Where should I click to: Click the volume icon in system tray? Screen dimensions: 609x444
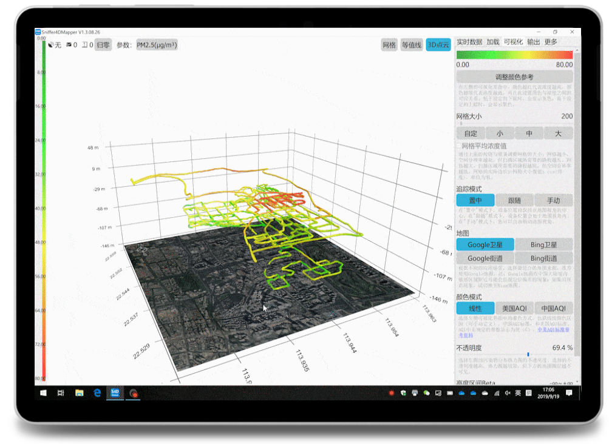click(508, 393)
